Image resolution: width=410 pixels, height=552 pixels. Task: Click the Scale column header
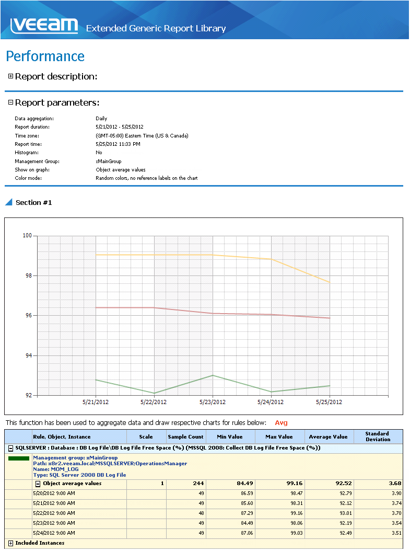(x=146, y=436)
